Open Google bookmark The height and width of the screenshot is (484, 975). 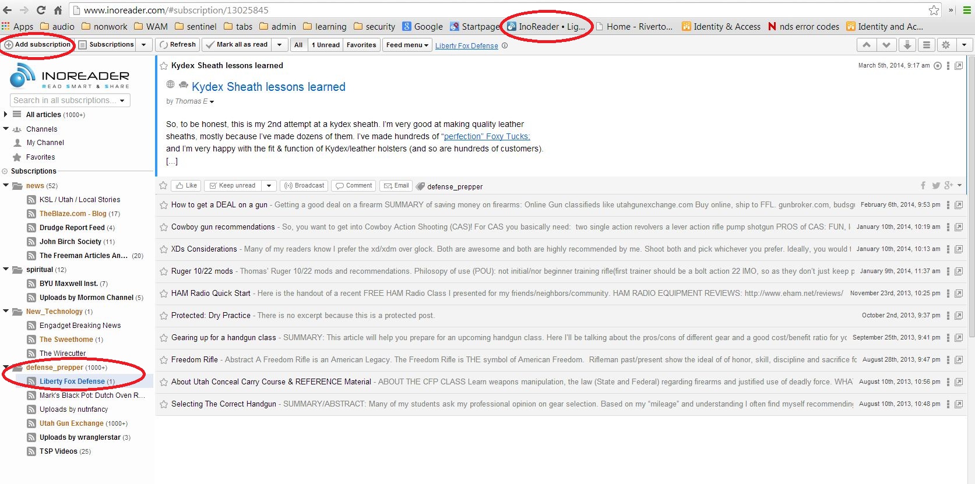[x=423, y=27]
